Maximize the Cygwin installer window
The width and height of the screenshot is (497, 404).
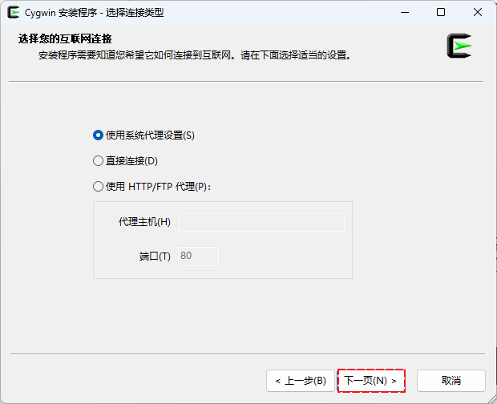441,12
